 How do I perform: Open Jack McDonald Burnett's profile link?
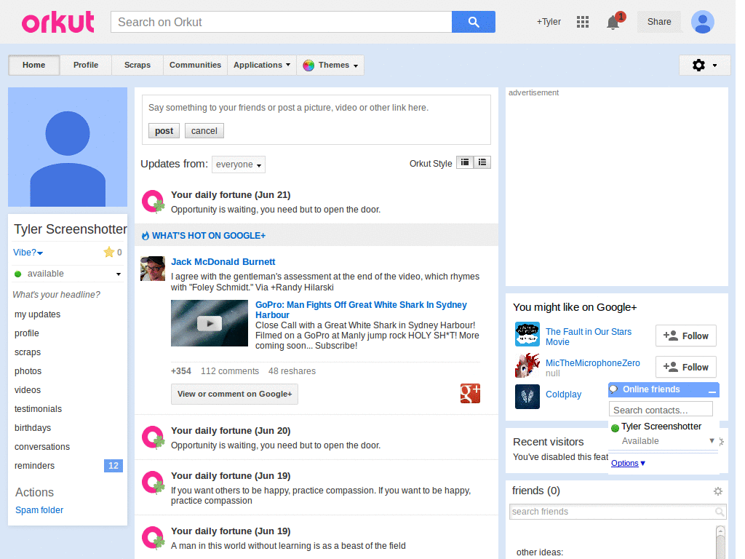tap(223, 262)
